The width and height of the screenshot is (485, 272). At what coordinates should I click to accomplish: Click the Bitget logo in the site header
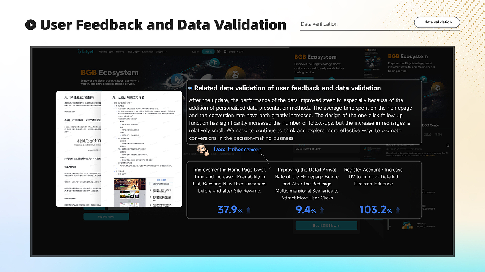pyautogui.click(x=85, y=51)
